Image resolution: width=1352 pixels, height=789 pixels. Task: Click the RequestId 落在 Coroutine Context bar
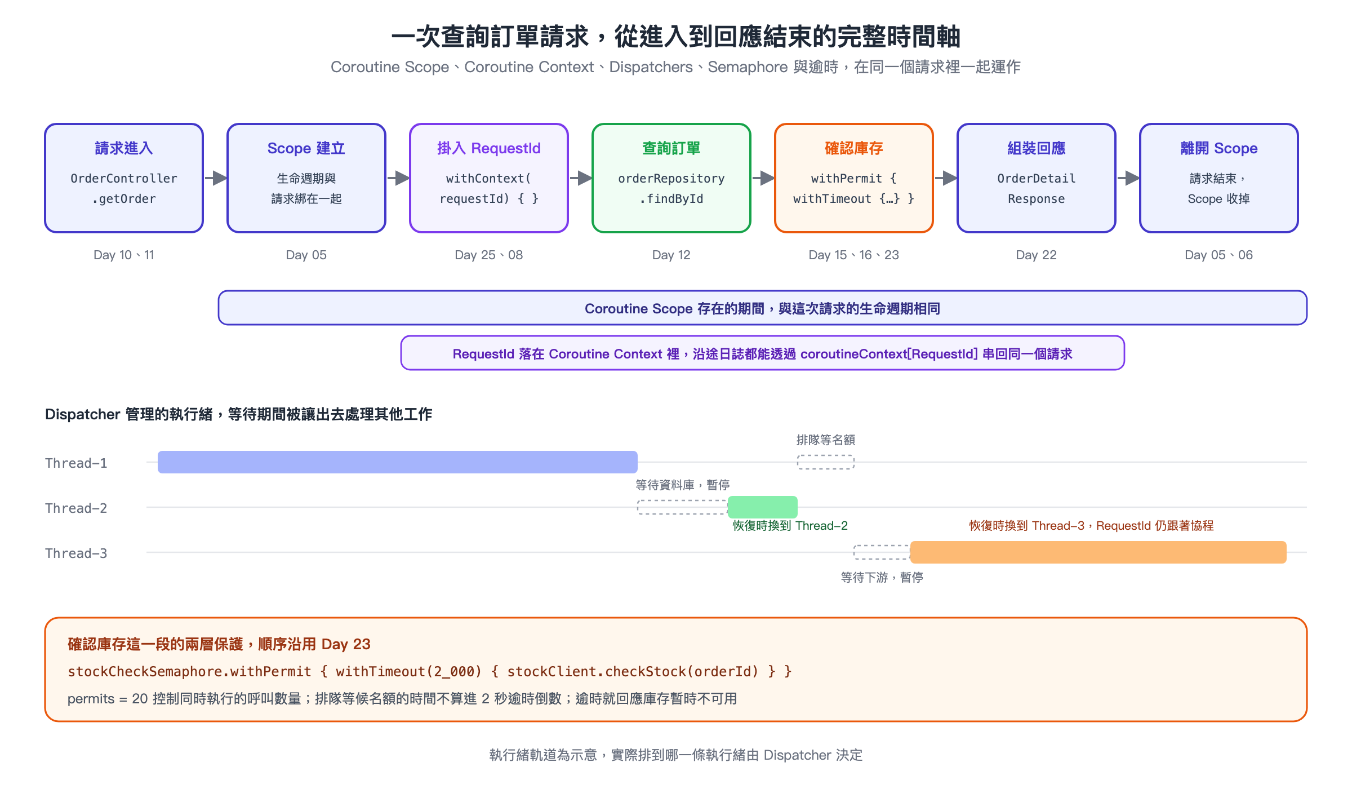coord(763,353)
